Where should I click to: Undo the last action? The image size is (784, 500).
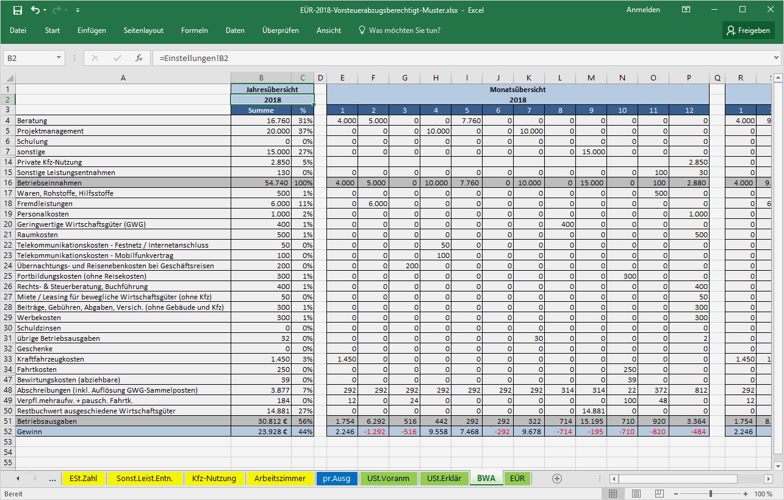click(35, 10)
